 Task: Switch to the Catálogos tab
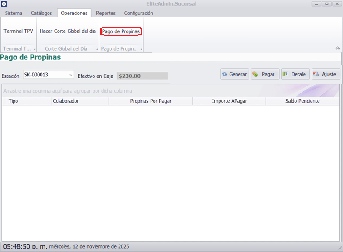pyautogui.click(x=41, y=13)
